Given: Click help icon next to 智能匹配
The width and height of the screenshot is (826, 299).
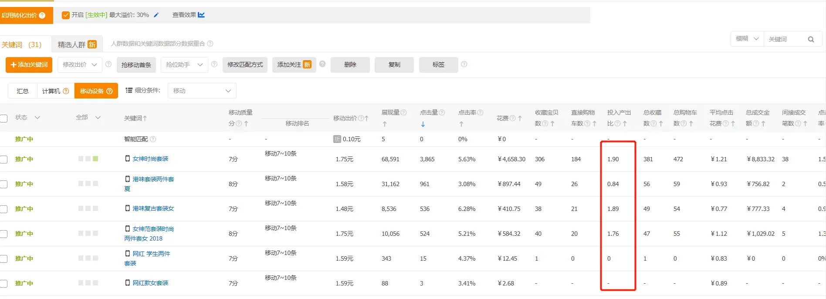Looking at the screenshot, I should coord(153,139).
